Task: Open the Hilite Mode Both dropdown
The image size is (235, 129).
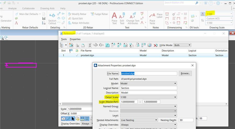Action: coord(182,45)
